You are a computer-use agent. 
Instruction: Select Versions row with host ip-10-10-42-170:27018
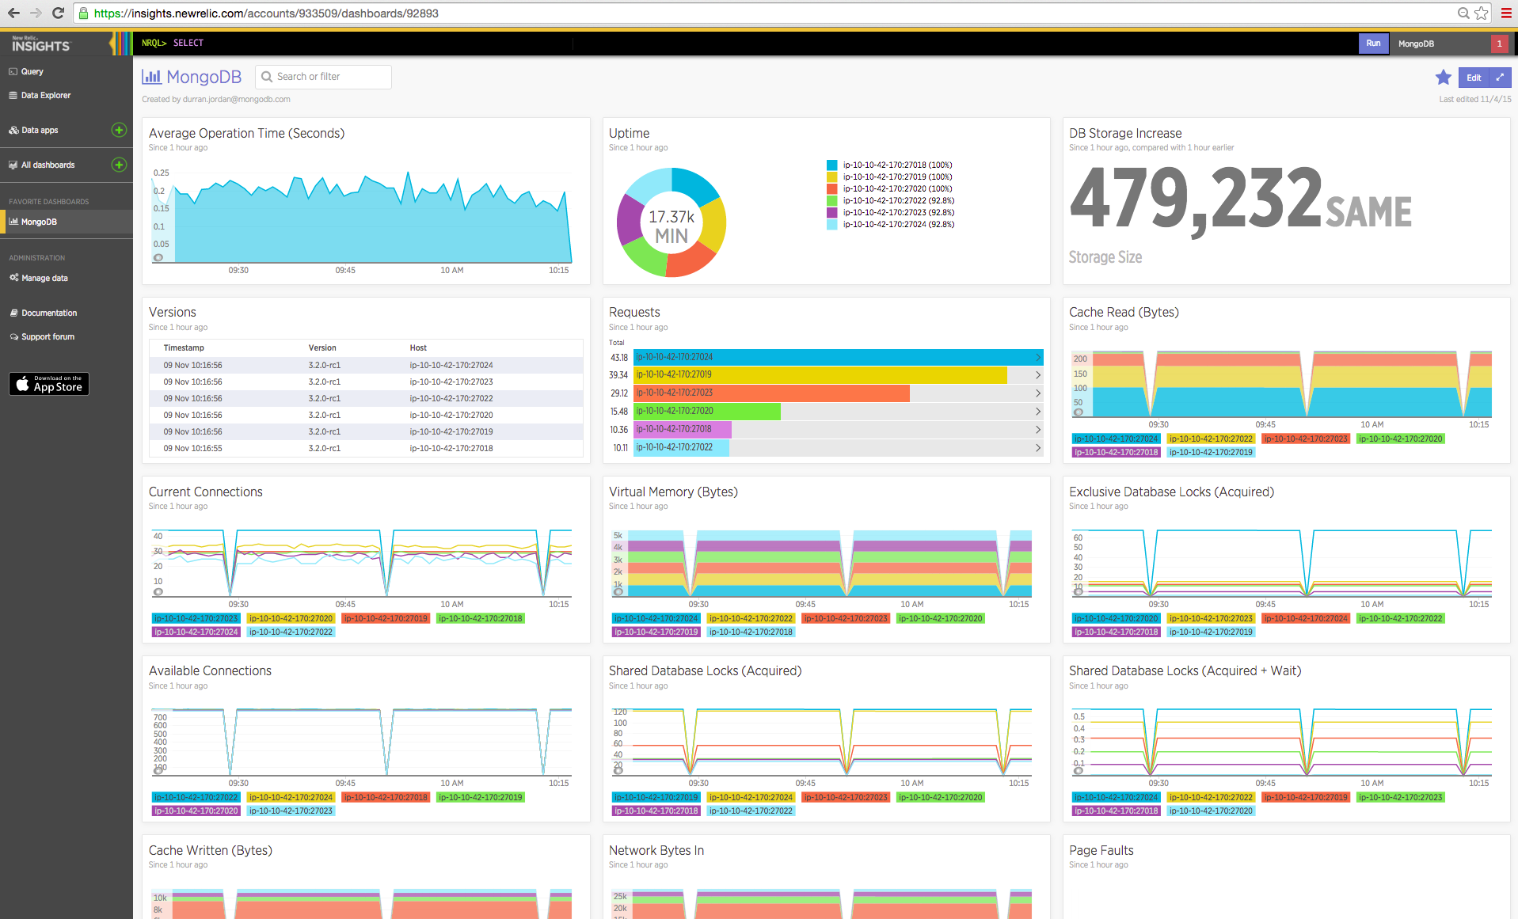tap(366, 448)
